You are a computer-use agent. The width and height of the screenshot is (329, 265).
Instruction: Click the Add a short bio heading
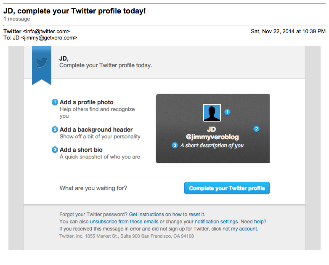click(x=81, y=150)
